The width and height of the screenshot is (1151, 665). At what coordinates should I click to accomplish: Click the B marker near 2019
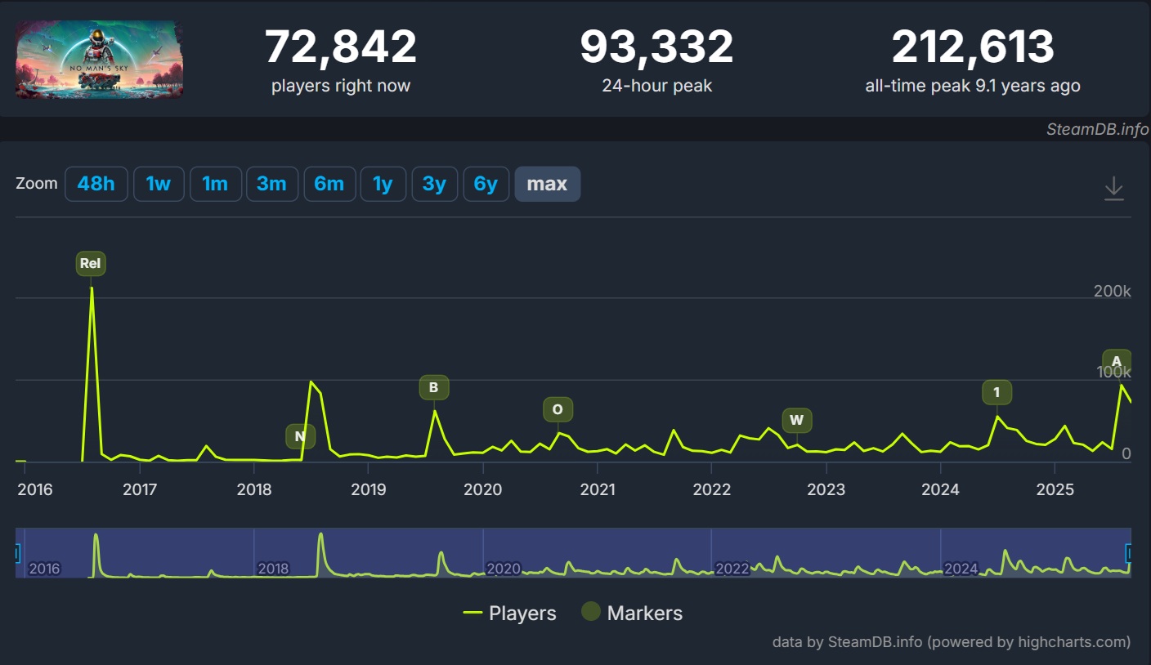tap(434, 387)
